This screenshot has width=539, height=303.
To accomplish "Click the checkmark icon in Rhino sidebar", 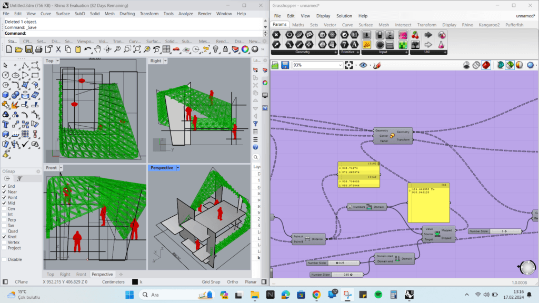I will [25, 144].
